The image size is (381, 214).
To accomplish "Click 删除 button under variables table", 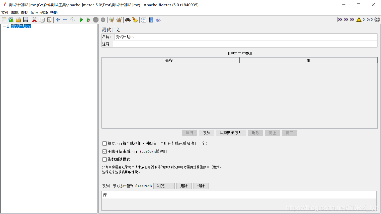I will (255, 133).
